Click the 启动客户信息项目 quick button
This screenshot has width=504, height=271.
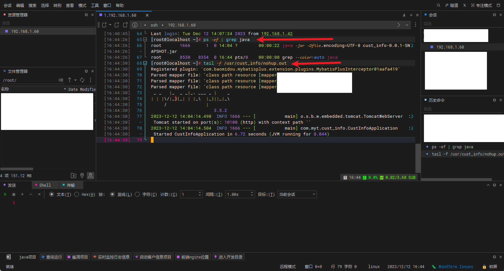pyautogui.click(x=153, y=257)
